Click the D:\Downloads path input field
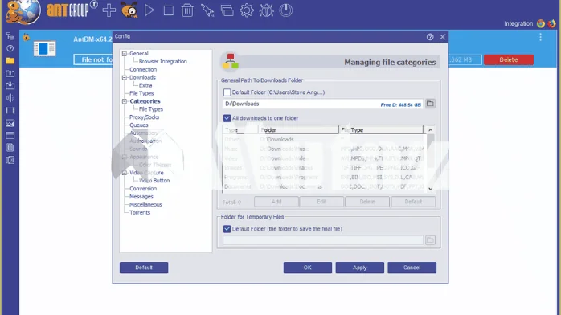Image resolution: width=561 pixels, height=315 pixels. point(323,104)
